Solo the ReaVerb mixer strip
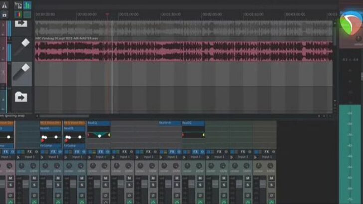363x204 pixels. [x=177, y=185]
